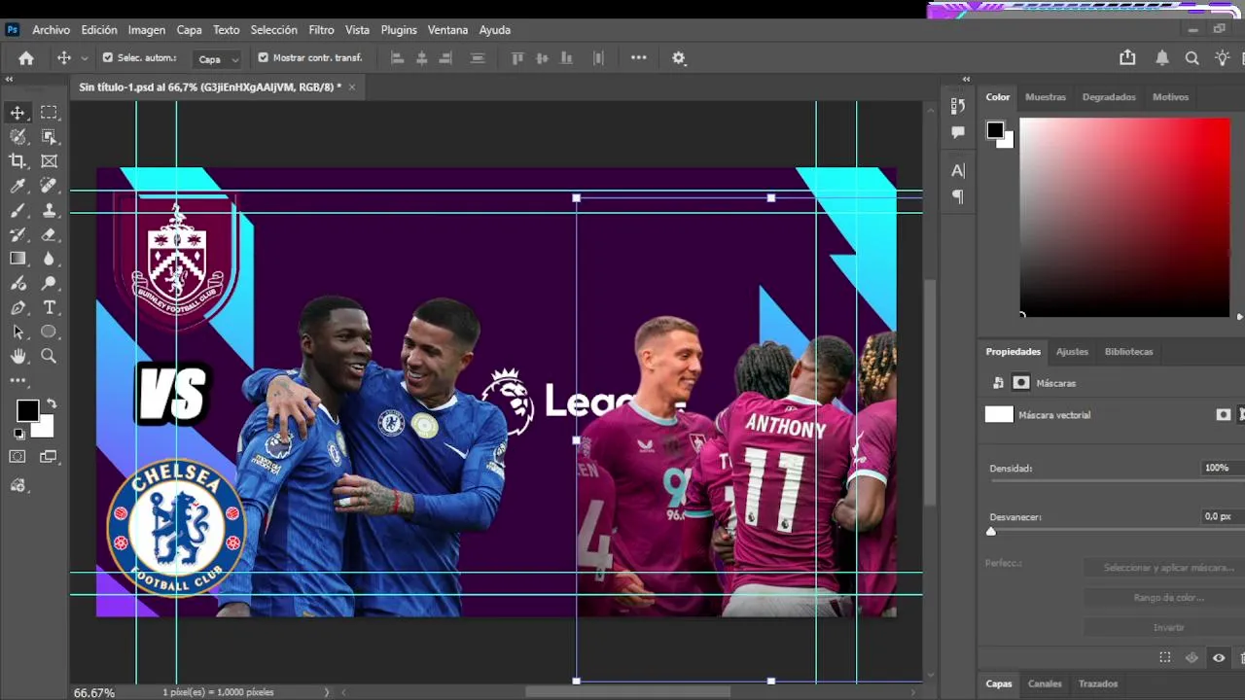The height and width of the screenshot is (700, 1245).
Task: Select the History Brush tool
Action: coord(18,234)
